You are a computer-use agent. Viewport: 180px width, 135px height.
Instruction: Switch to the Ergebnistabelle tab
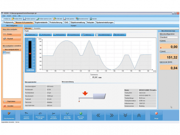(x=41, y=22)
